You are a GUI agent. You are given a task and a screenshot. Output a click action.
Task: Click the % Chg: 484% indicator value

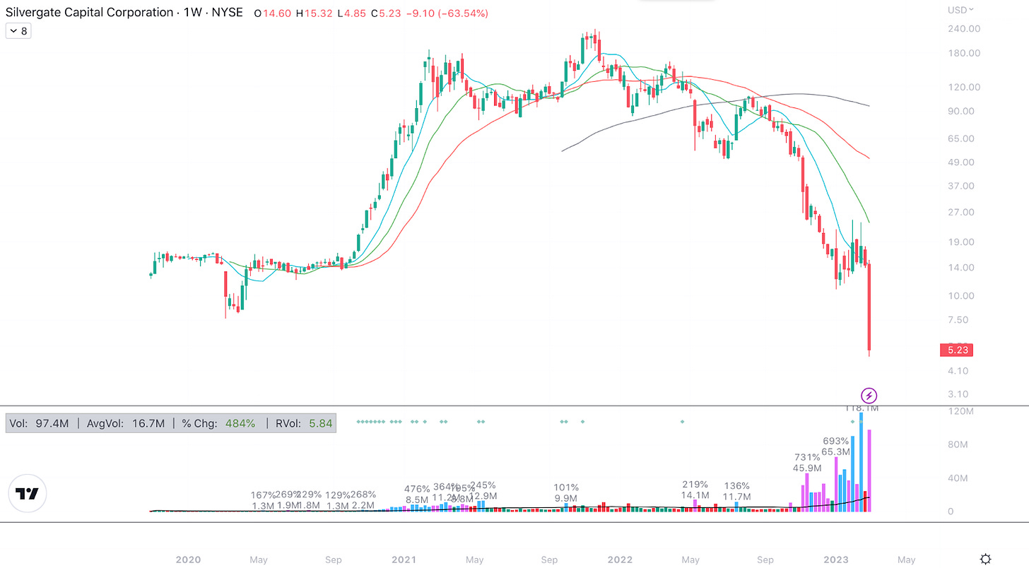(218, 423)
